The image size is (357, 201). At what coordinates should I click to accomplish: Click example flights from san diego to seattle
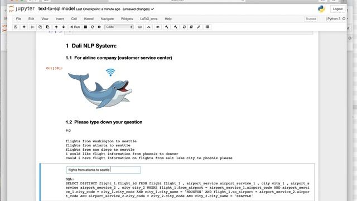pyautogui.click(x=100, y=150)
